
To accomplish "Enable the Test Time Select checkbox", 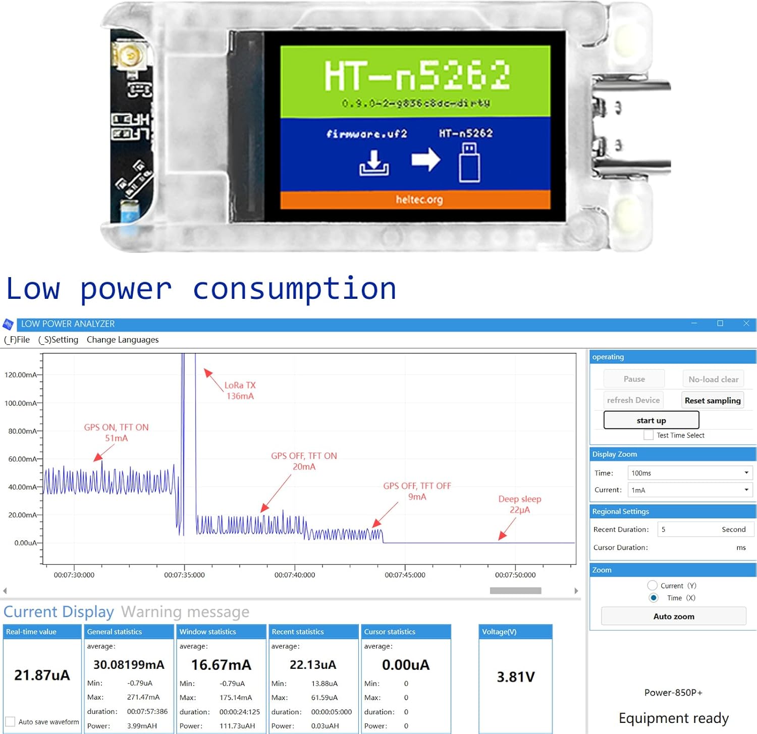I will [x=648, y=435].
